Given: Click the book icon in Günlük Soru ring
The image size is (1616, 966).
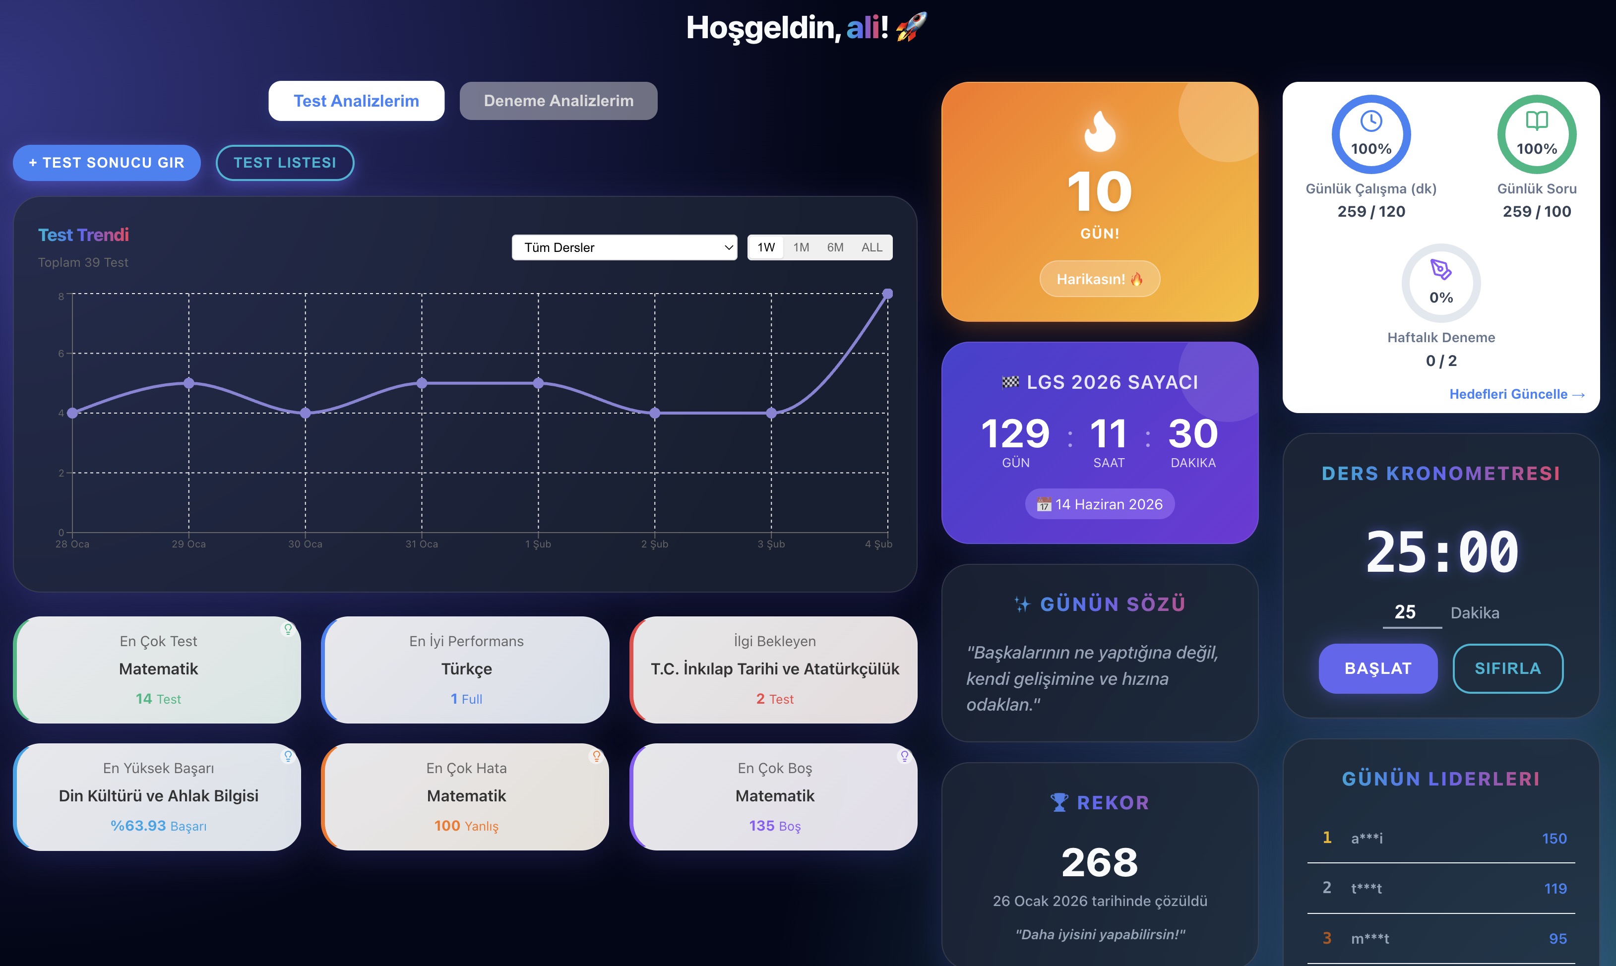Looking at the screenshot, I should tap(1537, 121).
